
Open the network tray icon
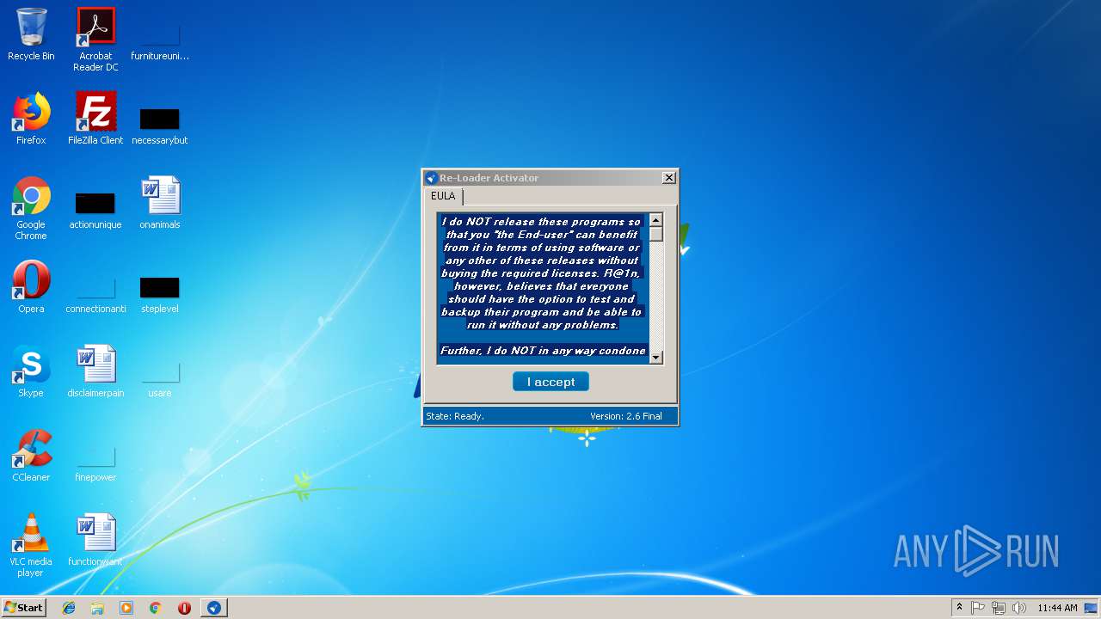(999, 608)
